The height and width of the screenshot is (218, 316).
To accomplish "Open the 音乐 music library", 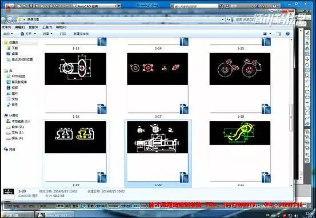I will [13, 104].
